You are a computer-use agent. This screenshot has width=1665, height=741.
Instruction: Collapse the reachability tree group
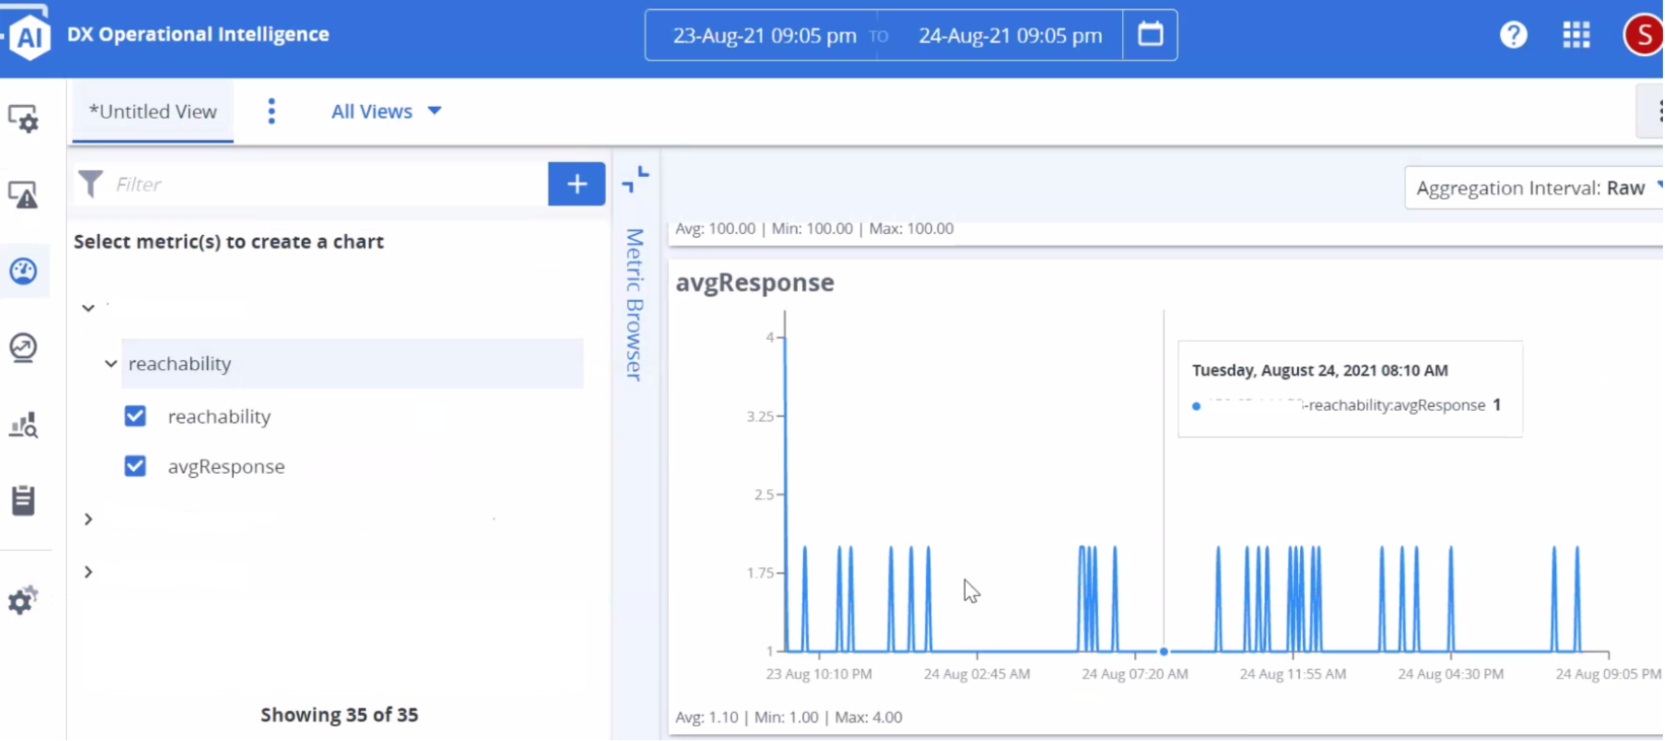point(111,363)
